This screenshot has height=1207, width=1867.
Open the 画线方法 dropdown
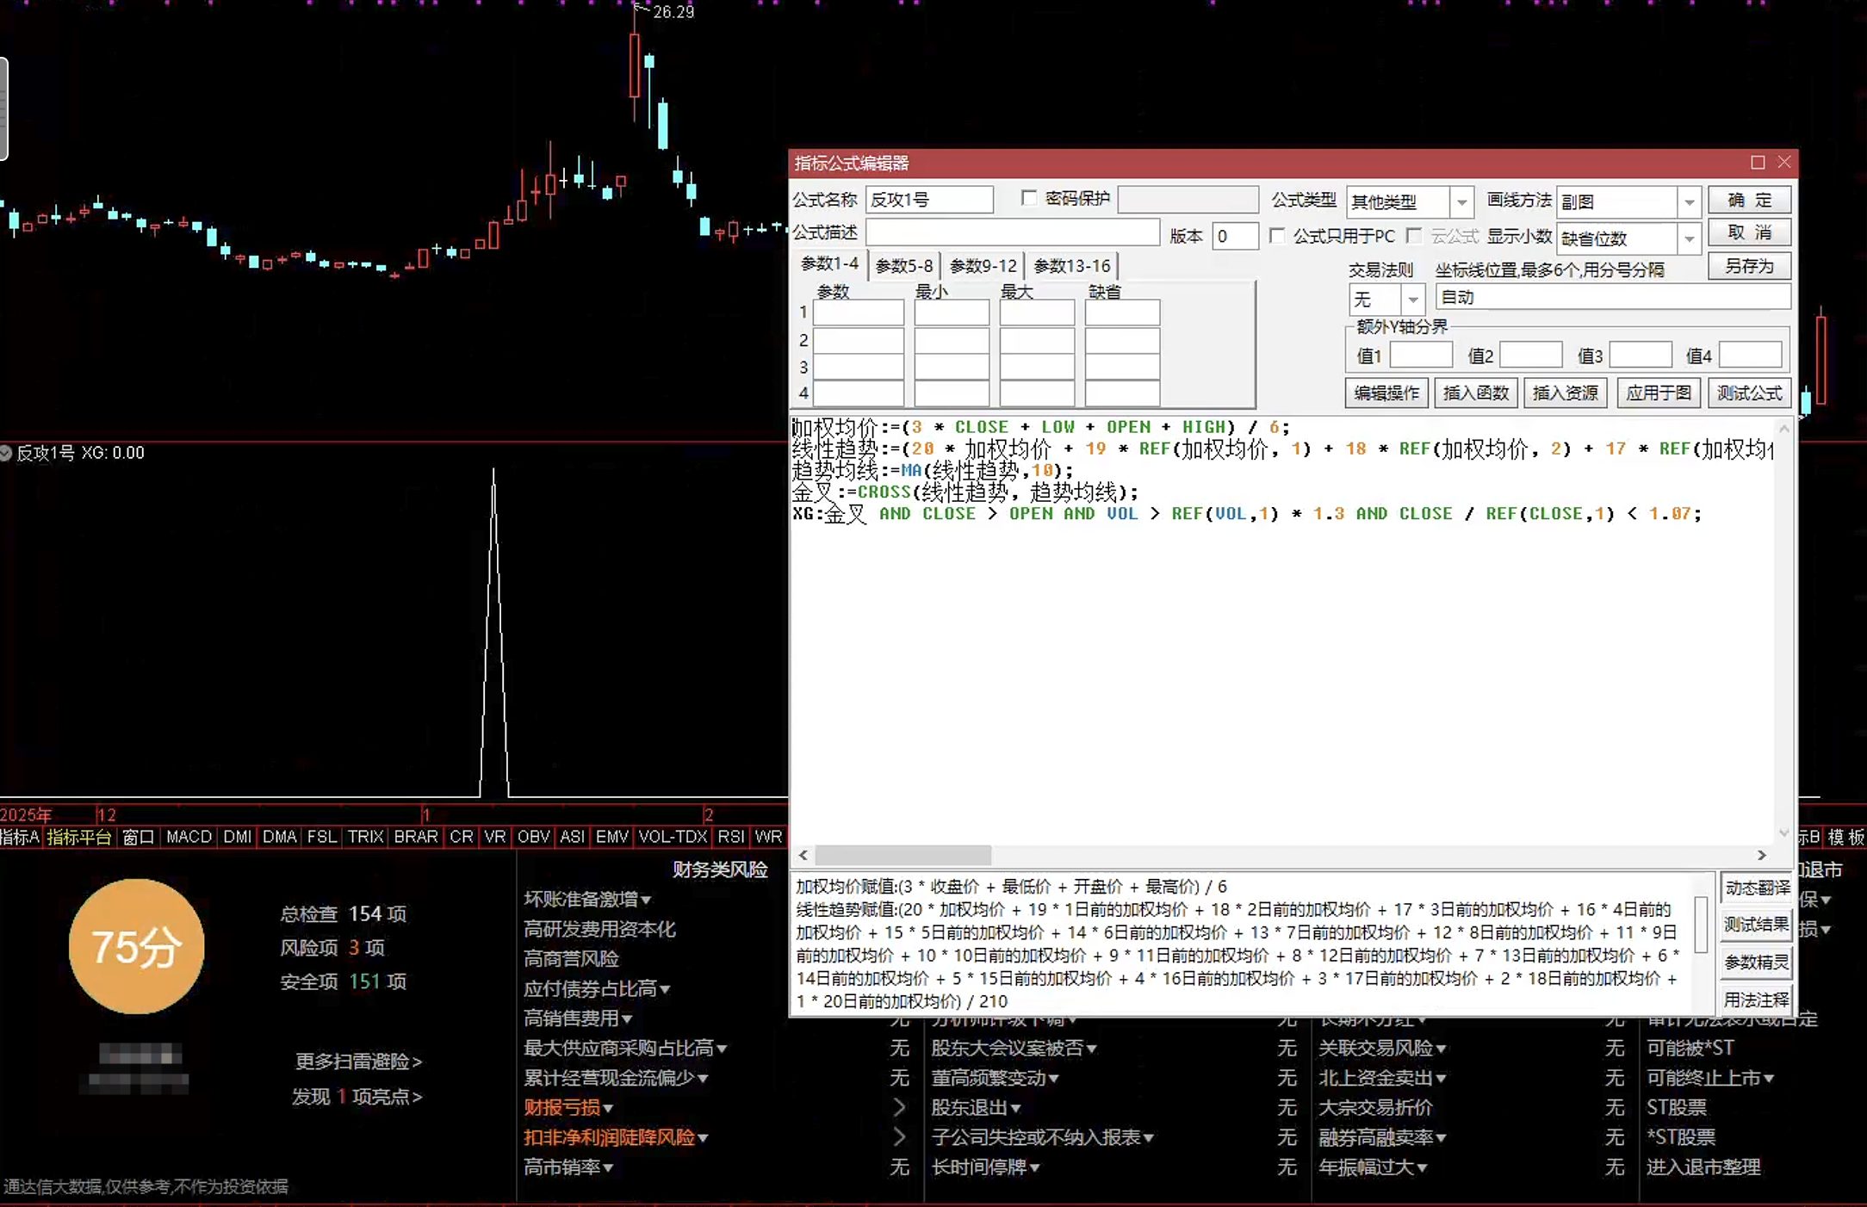tap(1689, 202)
